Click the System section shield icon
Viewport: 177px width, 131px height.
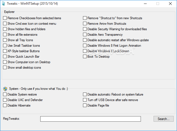click(5, 89)
